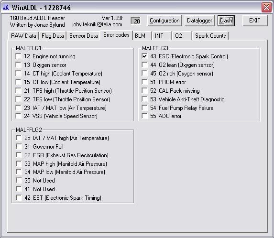
Task: Launch the Dash view
Action: (226, 21)
